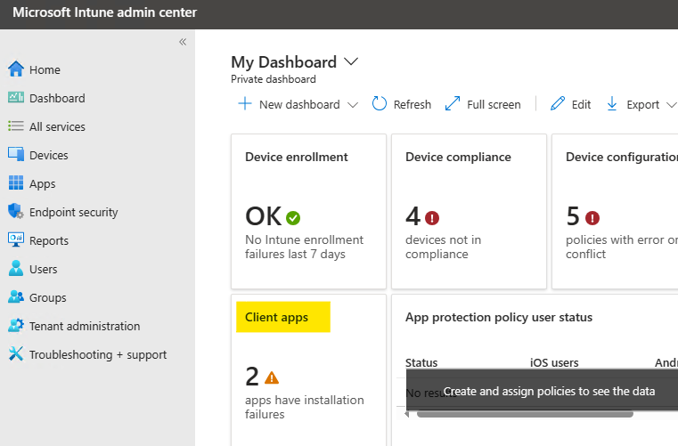Collapse the sidebar with double-chevron icon
678x446 pixels.
click(183, 42)
